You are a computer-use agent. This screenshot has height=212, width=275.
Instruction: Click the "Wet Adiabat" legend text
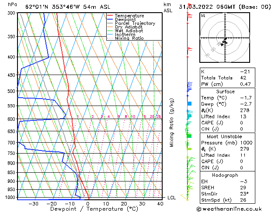click(129, 31)
